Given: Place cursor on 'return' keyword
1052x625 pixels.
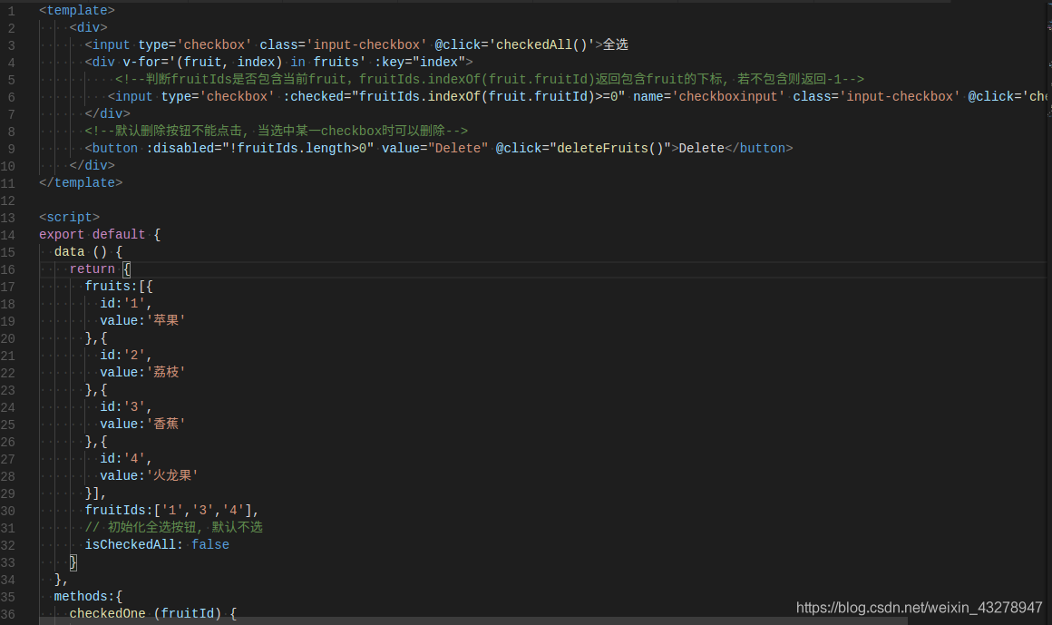Looking at the screenshot, I should click(92, 269).
